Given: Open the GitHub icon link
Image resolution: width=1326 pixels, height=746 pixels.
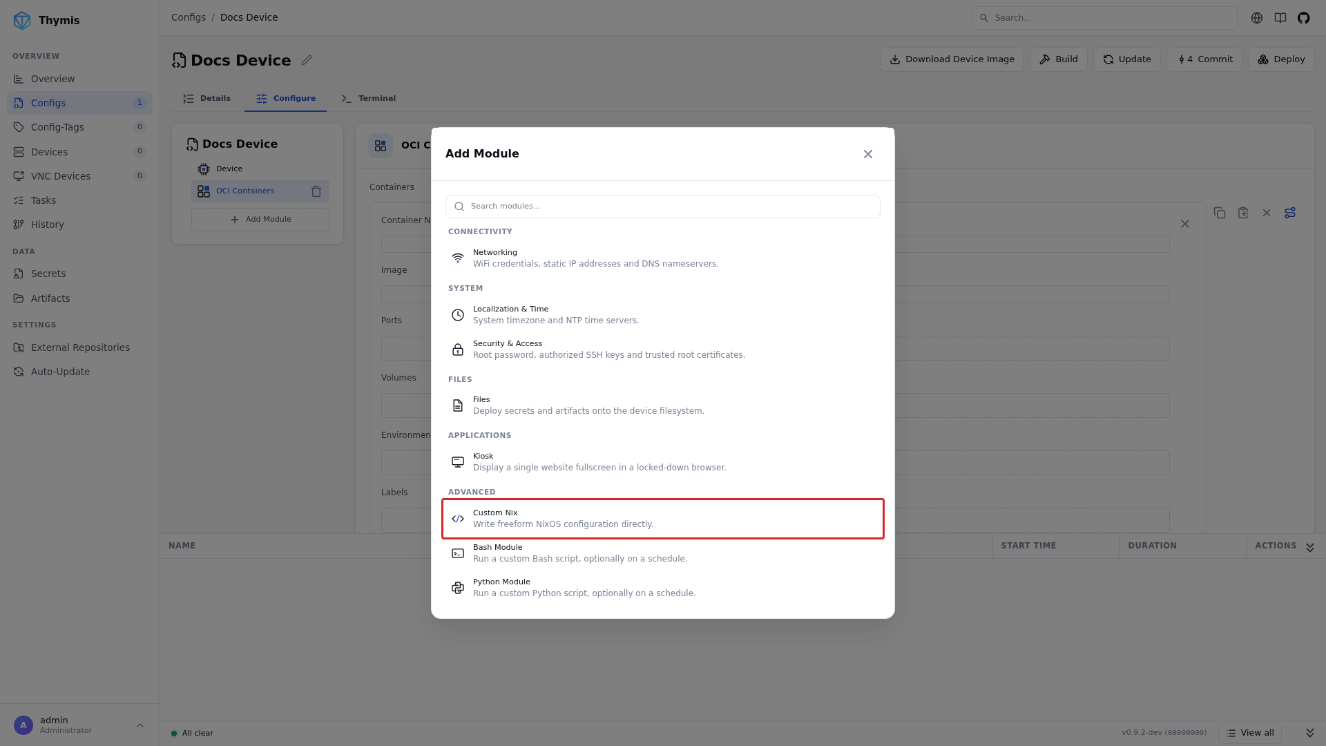Looking at the screenshot, I should (1304, 18).
